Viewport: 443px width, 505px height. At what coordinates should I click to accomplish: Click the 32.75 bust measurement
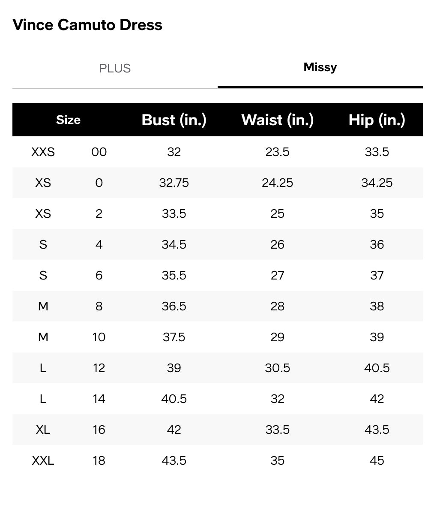pos(174,183)
